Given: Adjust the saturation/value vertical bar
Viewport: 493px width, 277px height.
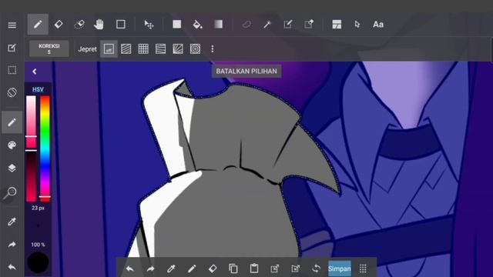Looking at the screenshot, I should pyautogui.click(x=31, y=149).
